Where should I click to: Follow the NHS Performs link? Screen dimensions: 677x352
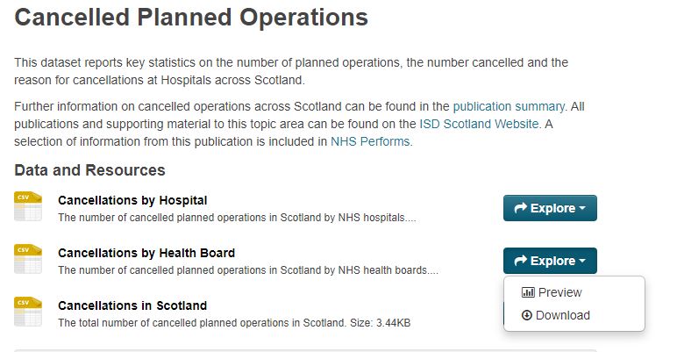(x=371, y=141)
